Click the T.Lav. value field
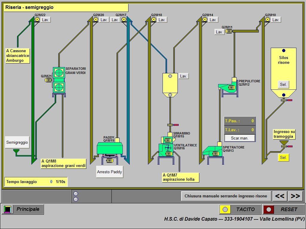 point(252,130)
